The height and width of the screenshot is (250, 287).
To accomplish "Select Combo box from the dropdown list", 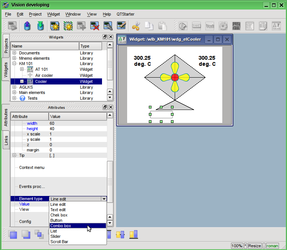I will pos(61,226).
